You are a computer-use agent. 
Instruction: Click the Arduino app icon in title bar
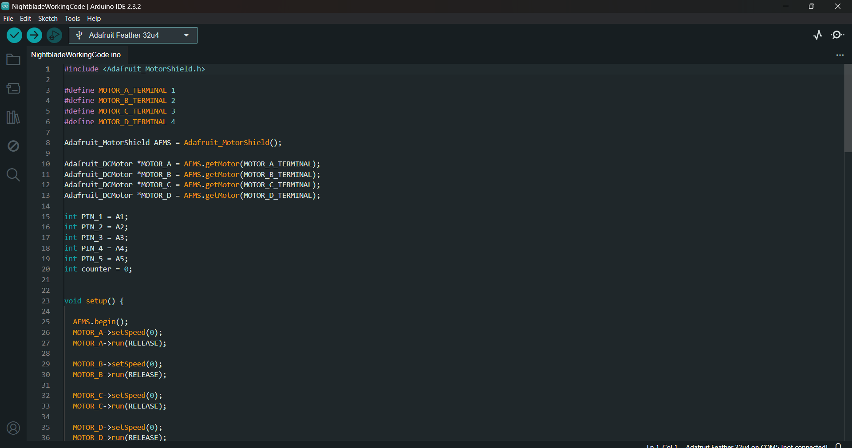(5, 6)
